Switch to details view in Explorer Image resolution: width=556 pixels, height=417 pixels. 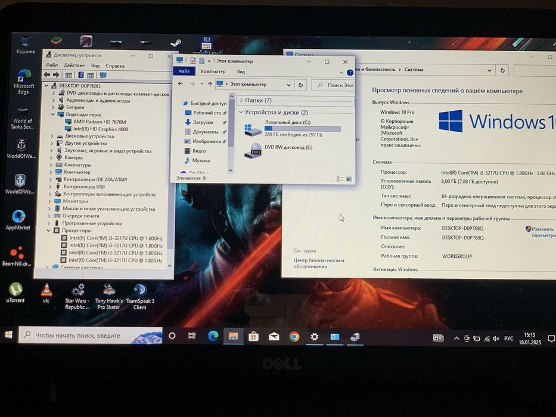(340, 179)
